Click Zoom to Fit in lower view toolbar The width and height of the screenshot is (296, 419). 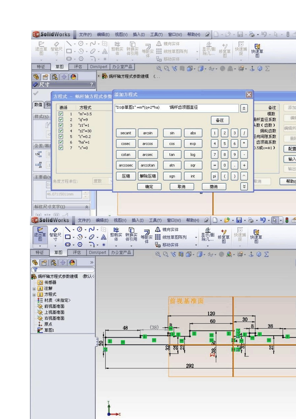coord(158,254)
